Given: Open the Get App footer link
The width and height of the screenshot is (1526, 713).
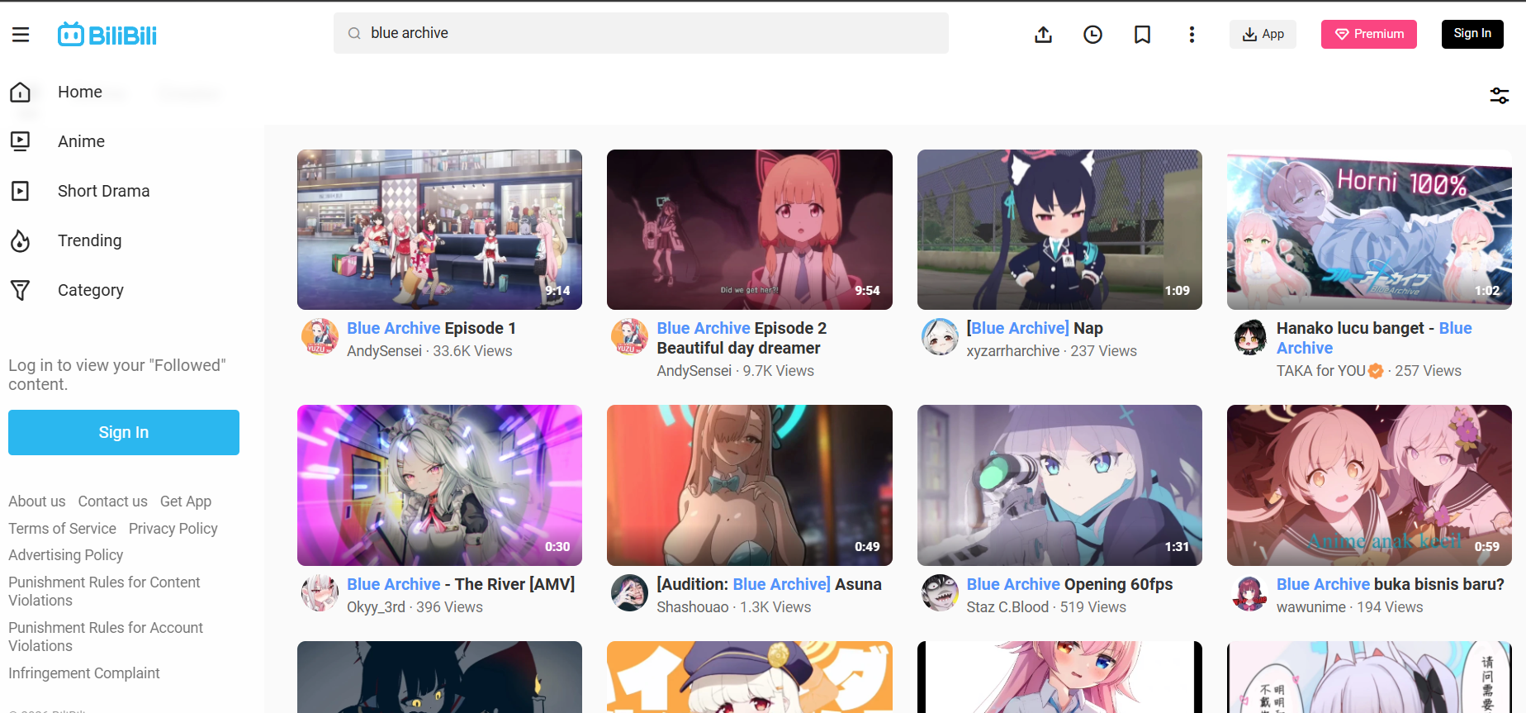Looking at the screenshot, I should pyautogui.click(x=186, y=501).
